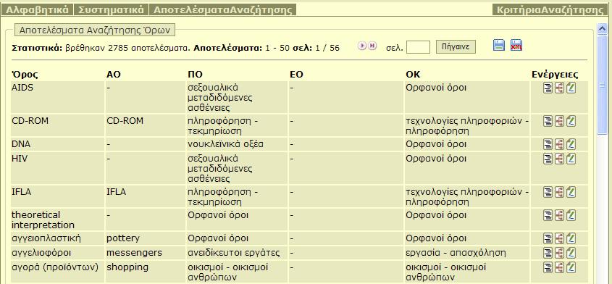The image size is (612, 284).
Task: Click the term theoretical interpretation
Action: [x=43, y=220]
